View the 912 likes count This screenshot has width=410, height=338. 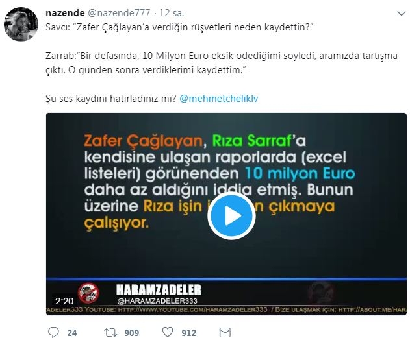189,333
